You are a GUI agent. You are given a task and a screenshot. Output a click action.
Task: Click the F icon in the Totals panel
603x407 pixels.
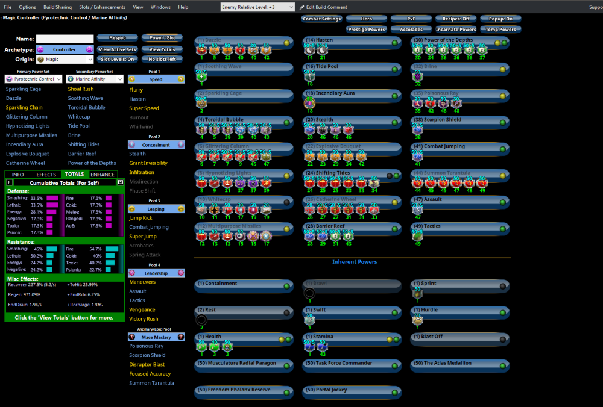coord(9,182)
